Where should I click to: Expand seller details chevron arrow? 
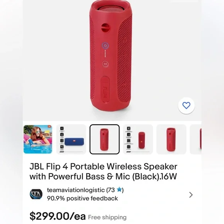pos(191,195)
